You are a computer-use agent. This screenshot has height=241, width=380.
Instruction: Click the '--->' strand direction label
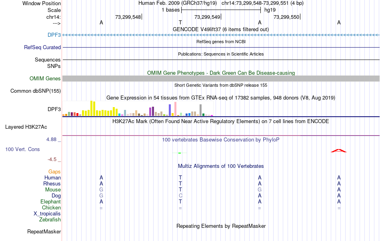(57, 23)
